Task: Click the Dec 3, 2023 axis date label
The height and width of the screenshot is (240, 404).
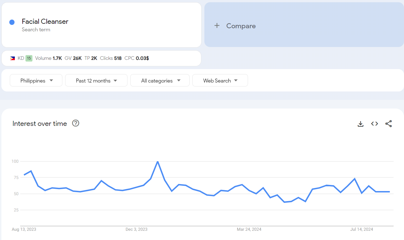Action: click(136, 229)
